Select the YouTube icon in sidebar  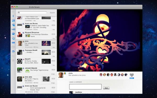(x=13, y=29)
